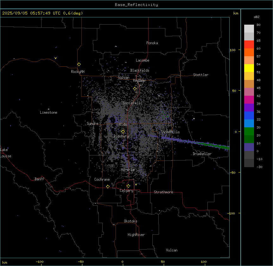Select the green 30 dBZ color swatch
The height and width of the screenshot is (266, 273).
[249, 131]
